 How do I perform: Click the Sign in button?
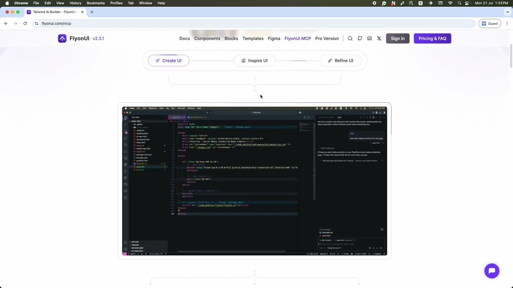coord(398,38)
